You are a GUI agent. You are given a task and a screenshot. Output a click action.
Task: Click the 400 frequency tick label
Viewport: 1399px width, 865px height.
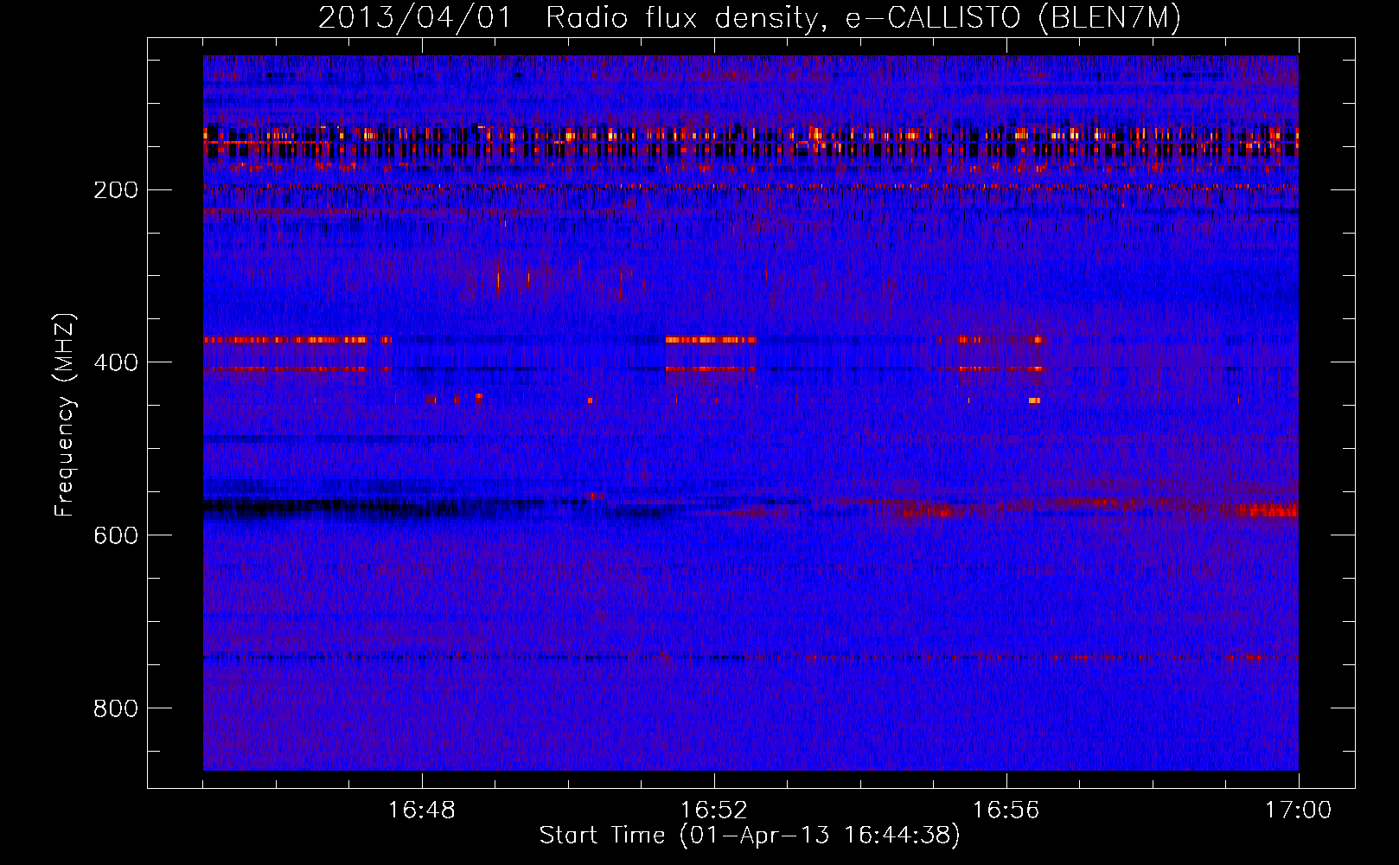tap(116, 362)
